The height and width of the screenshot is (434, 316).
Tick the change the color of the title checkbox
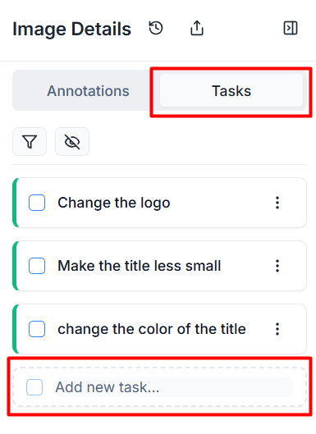[x=37, y=329]
